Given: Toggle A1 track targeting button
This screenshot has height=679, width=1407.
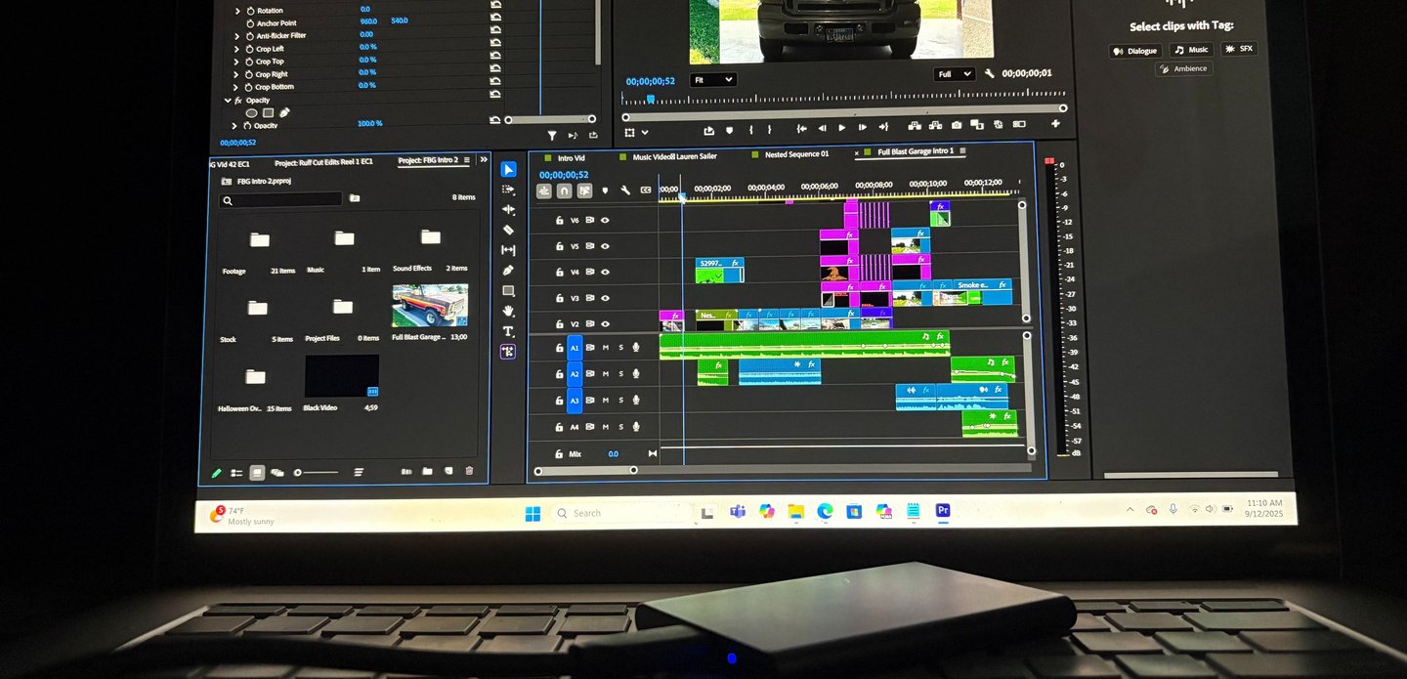Looking at the screenshot, I should (575, 348).
